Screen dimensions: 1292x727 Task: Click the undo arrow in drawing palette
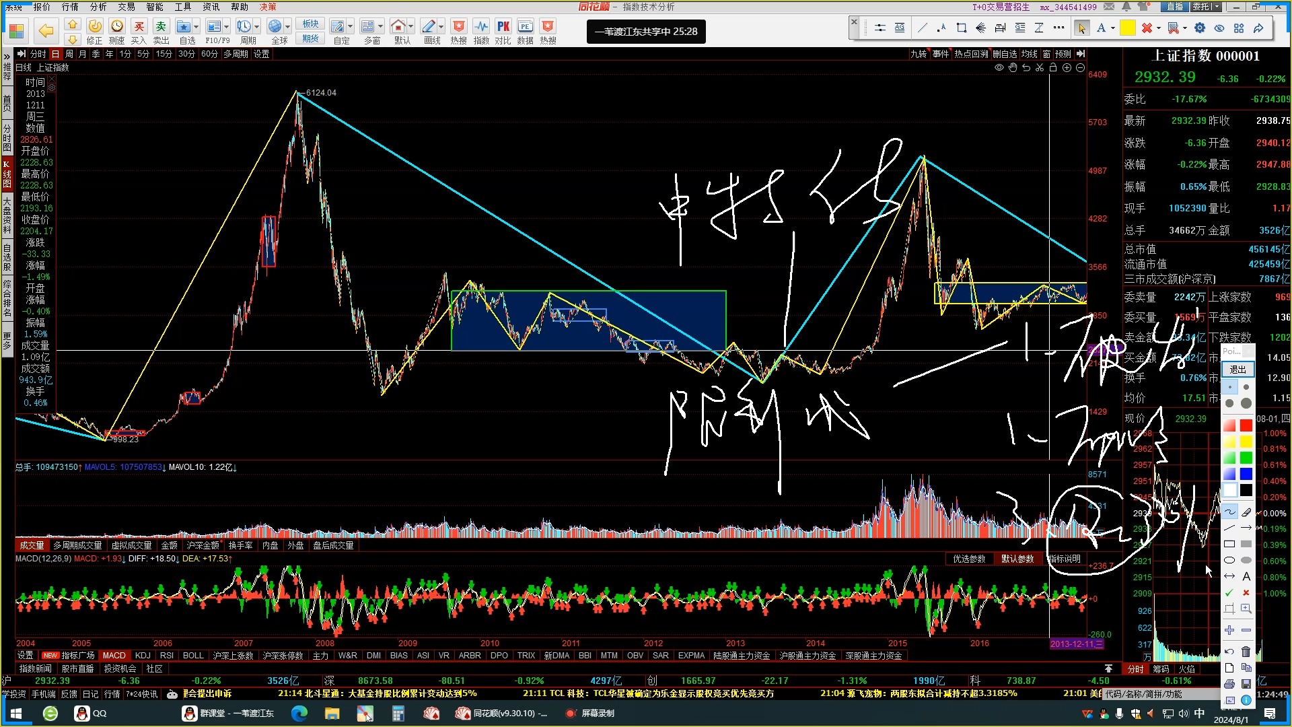[x=1229, y=652]
